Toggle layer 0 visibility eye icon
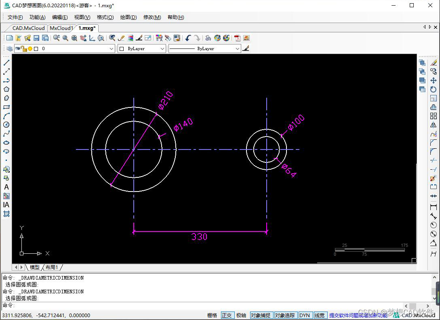Image resolution: width=440 pixels, height=320 pixels. [x=18, y=48]
